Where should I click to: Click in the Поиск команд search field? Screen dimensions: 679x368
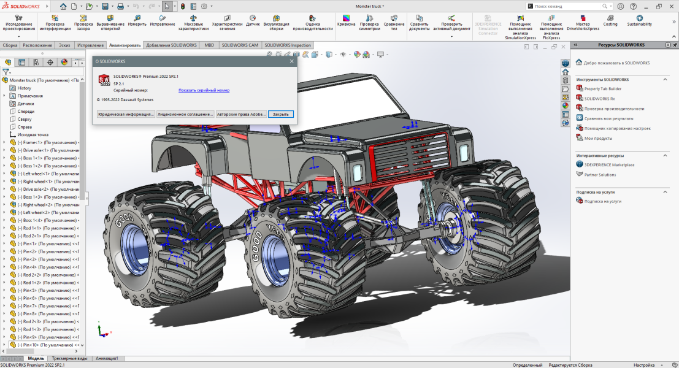coord(567,7)
